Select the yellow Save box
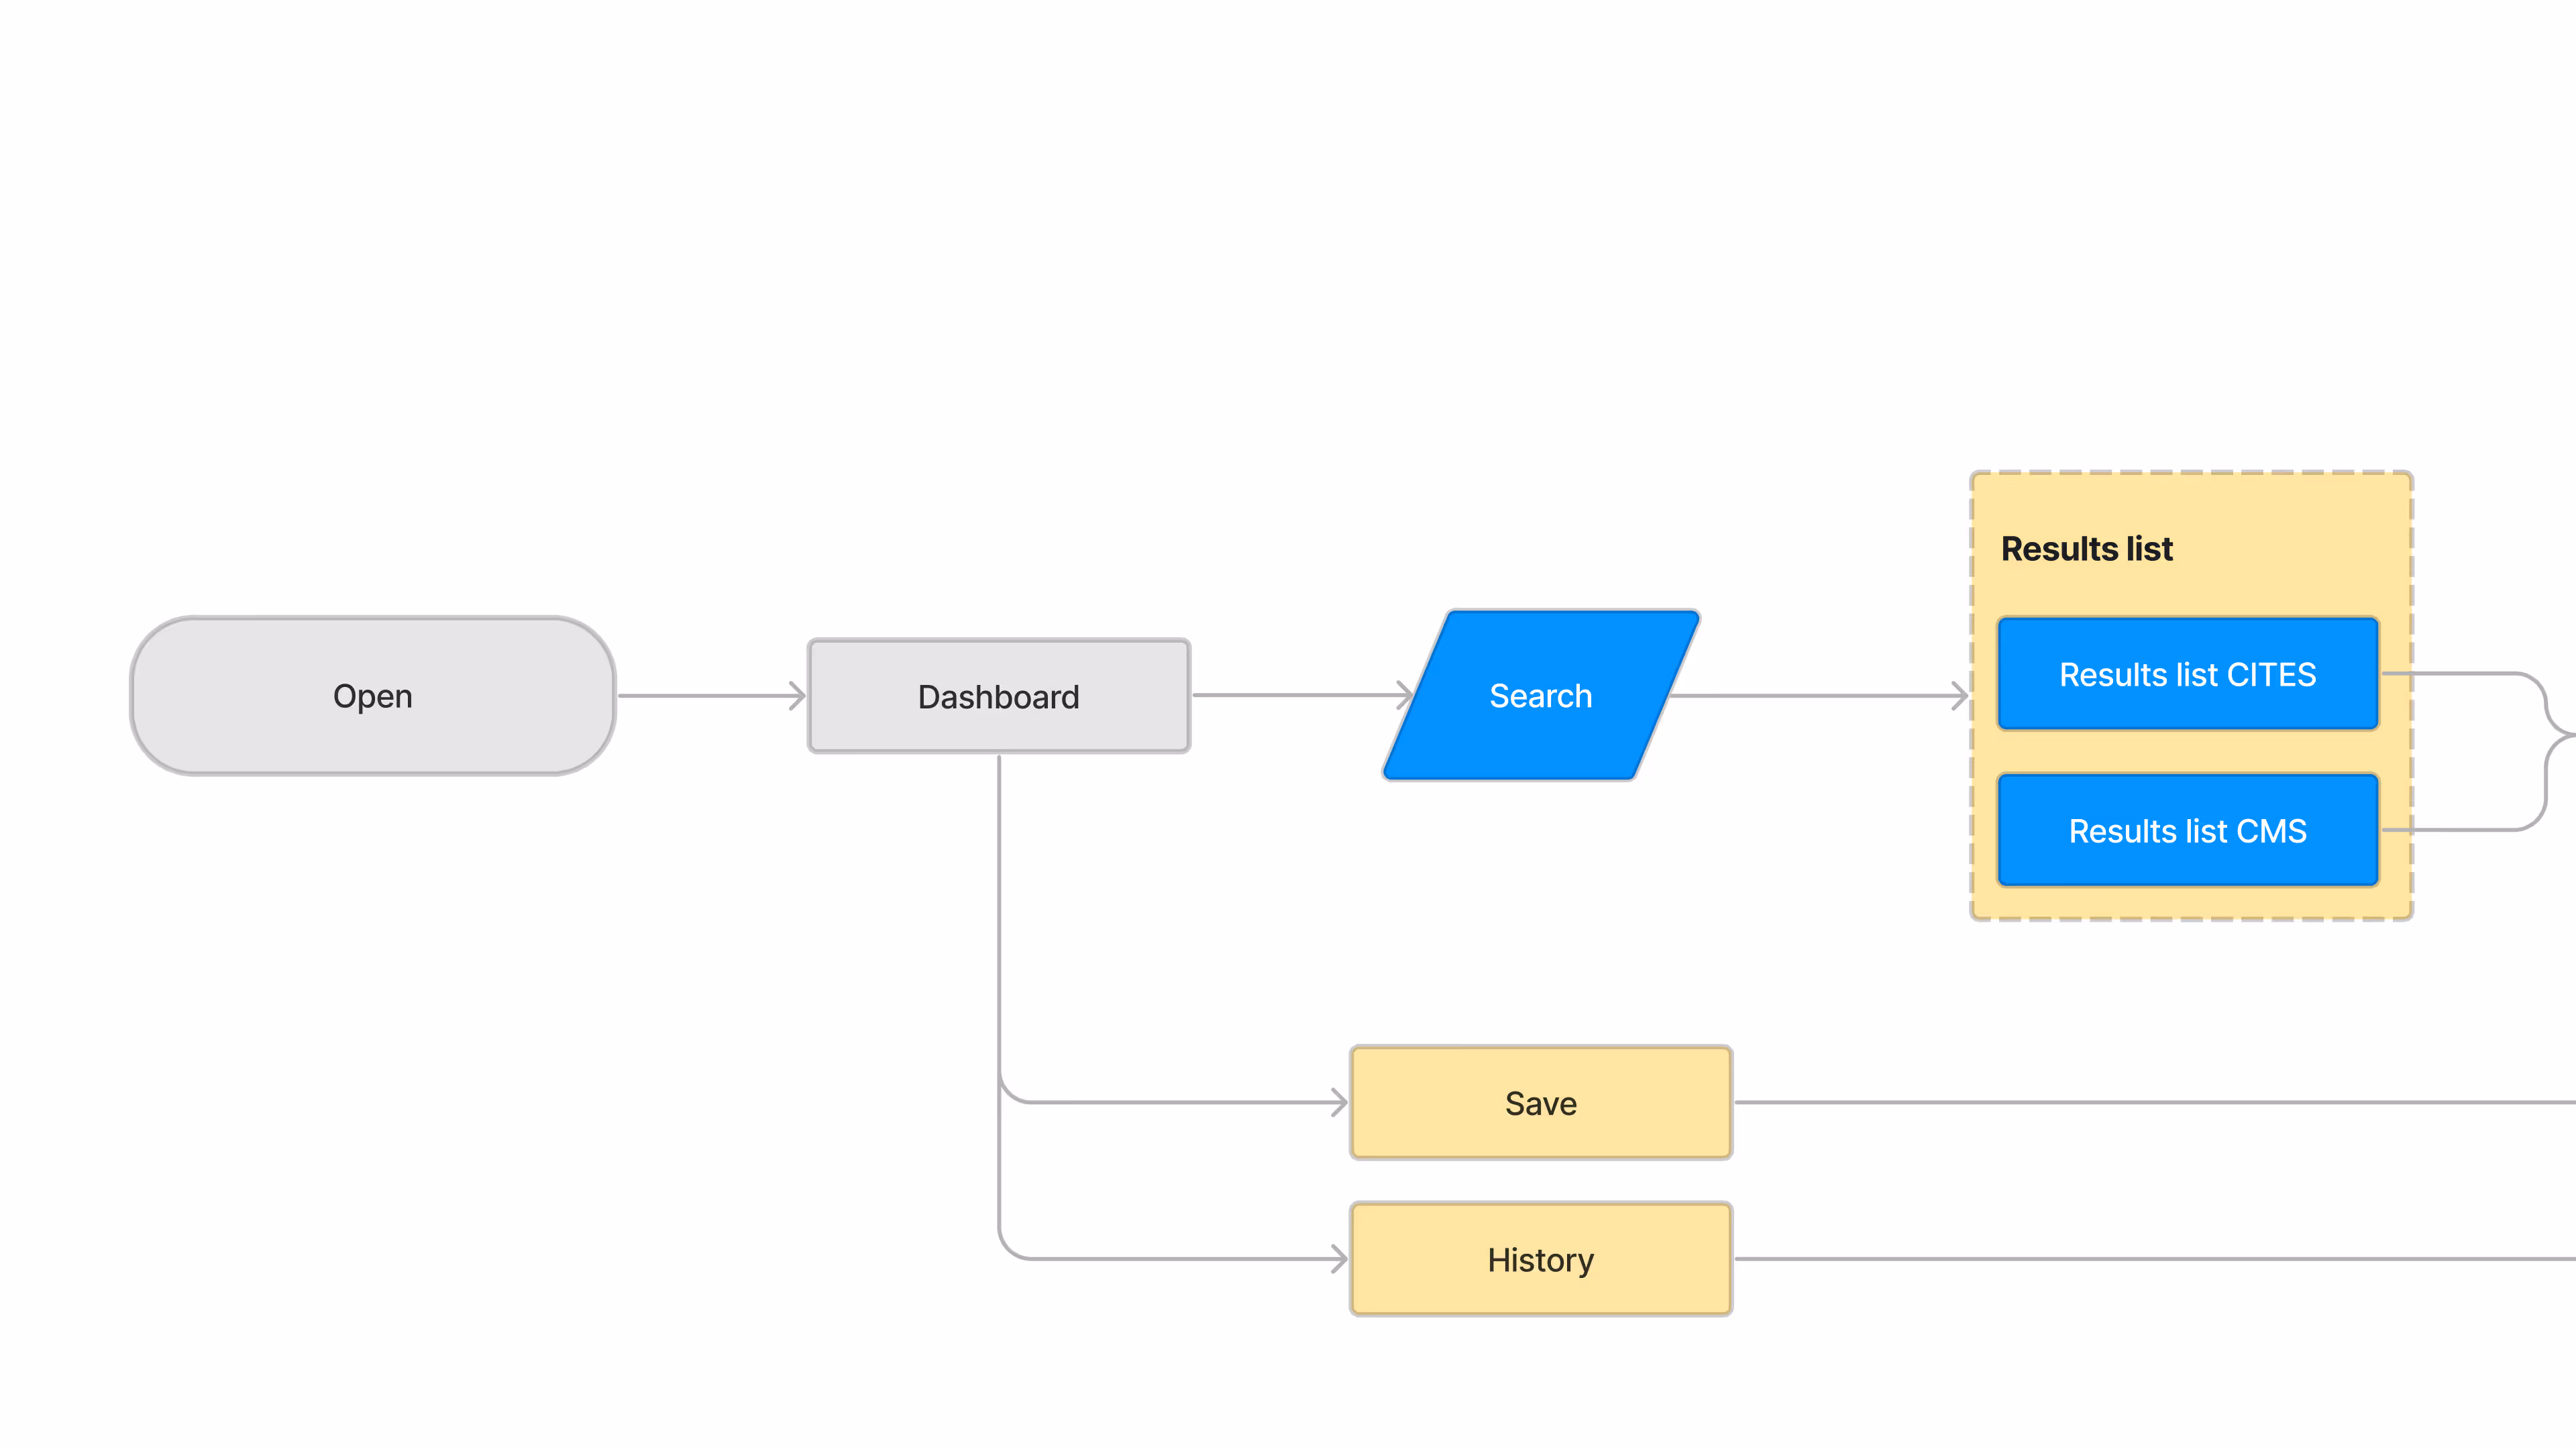 tap(1540, 1103)
